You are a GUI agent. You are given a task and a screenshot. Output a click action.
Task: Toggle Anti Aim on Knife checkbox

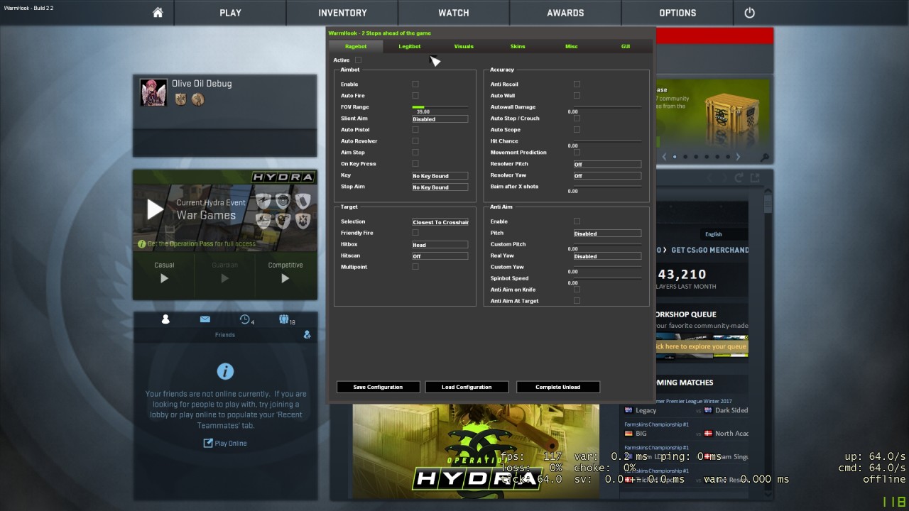tap(577, 290)
